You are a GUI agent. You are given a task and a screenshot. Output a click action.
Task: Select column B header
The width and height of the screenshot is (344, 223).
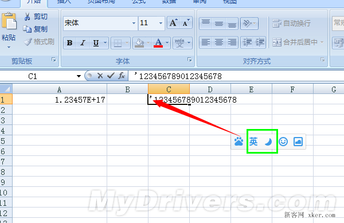(127, 89)
